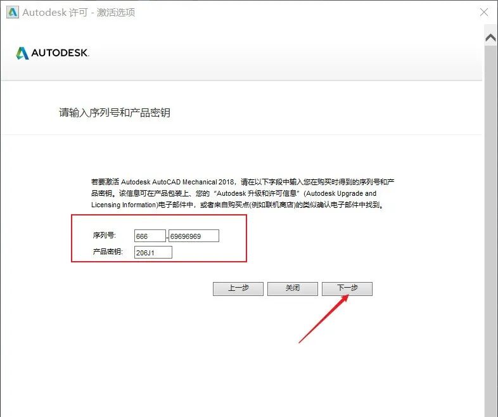Click the 关闭 (Close) button
The height and width of the screenshot is (417, 498).
(x=293, y=289)
